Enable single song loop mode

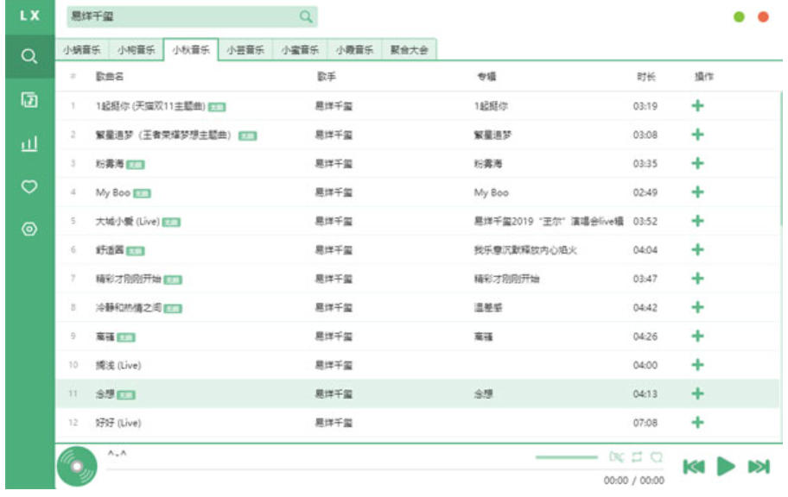click(658, 456)
